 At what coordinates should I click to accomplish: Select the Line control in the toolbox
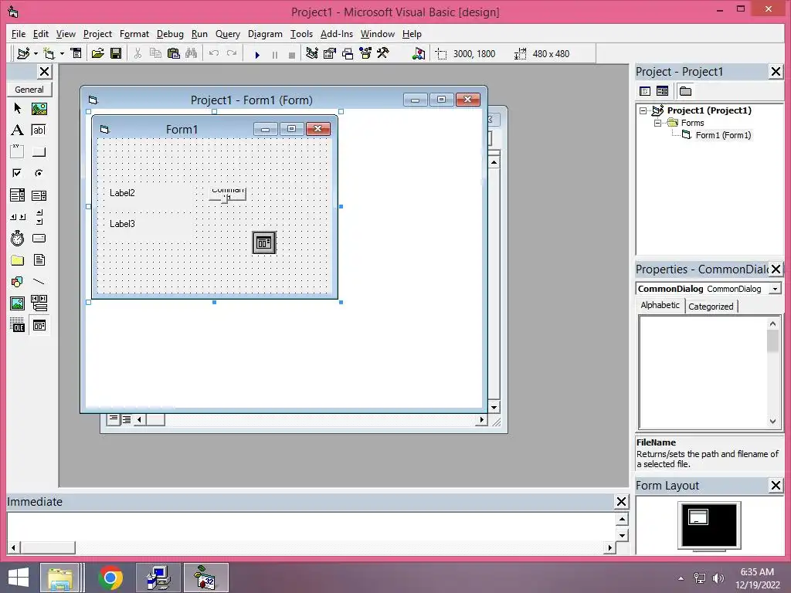[x=39, y=282]
